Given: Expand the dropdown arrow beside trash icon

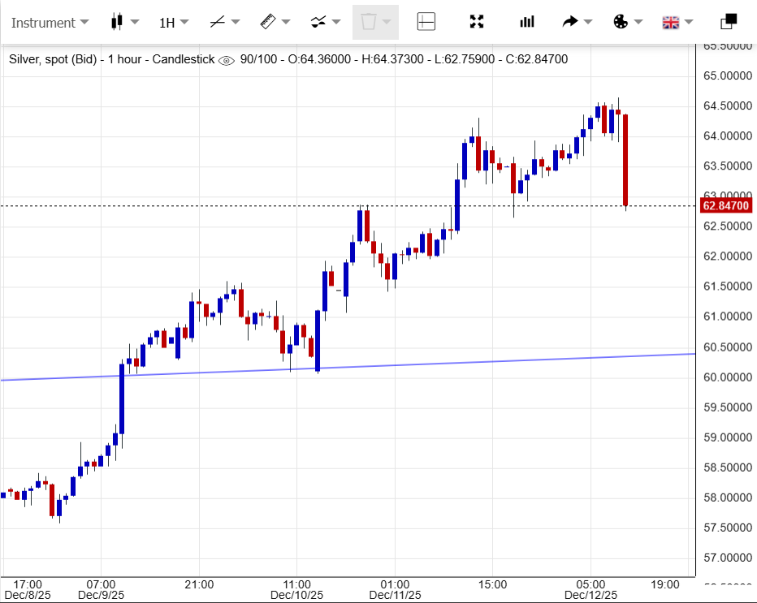Looking at the screenshot, I should [387, 22].
